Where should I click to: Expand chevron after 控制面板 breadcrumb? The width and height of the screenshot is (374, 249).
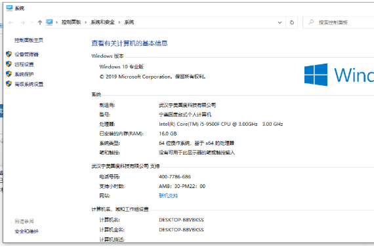86,22
